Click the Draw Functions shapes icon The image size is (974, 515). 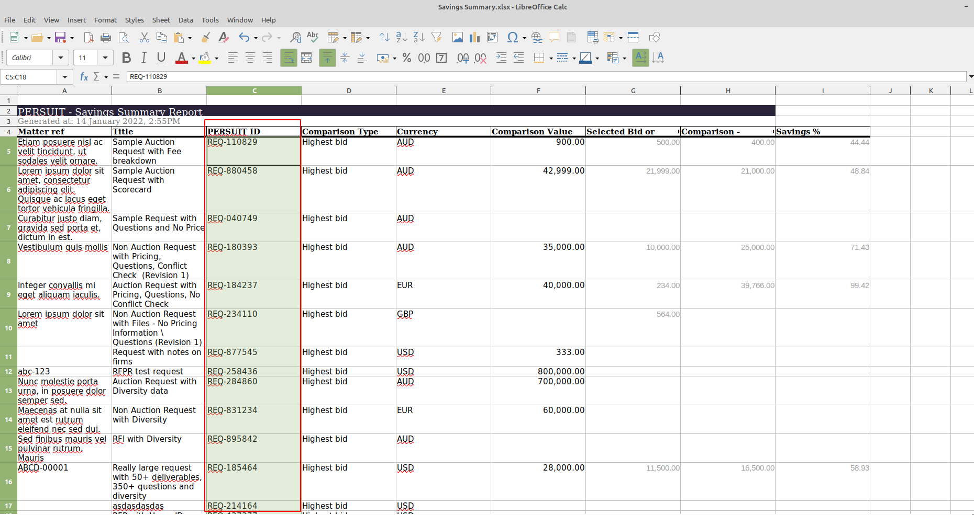coord(654,38)
